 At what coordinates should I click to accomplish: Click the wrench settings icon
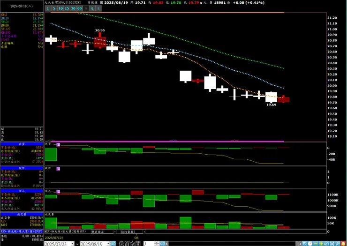pyautogui.click(x=338, y=244)
